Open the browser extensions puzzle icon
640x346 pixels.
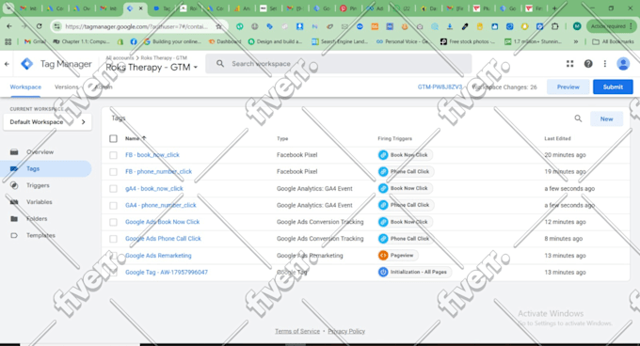tap(554, 26)
